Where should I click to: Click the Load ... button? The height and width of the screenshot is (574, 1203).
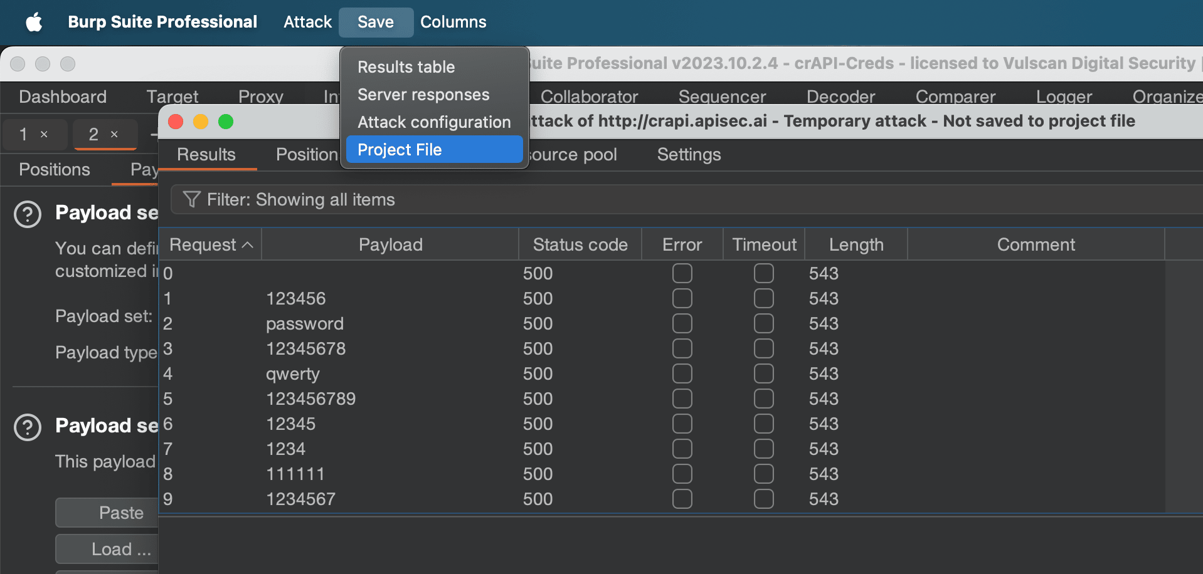click(x=107, y=550)
